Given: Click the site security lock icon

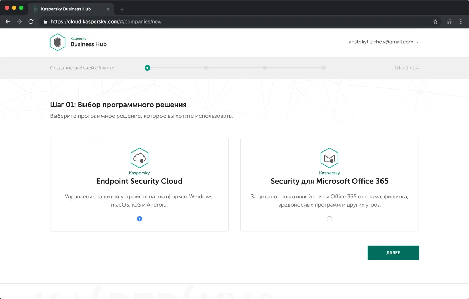Looking at the screenshot, I should click(45, 21).
